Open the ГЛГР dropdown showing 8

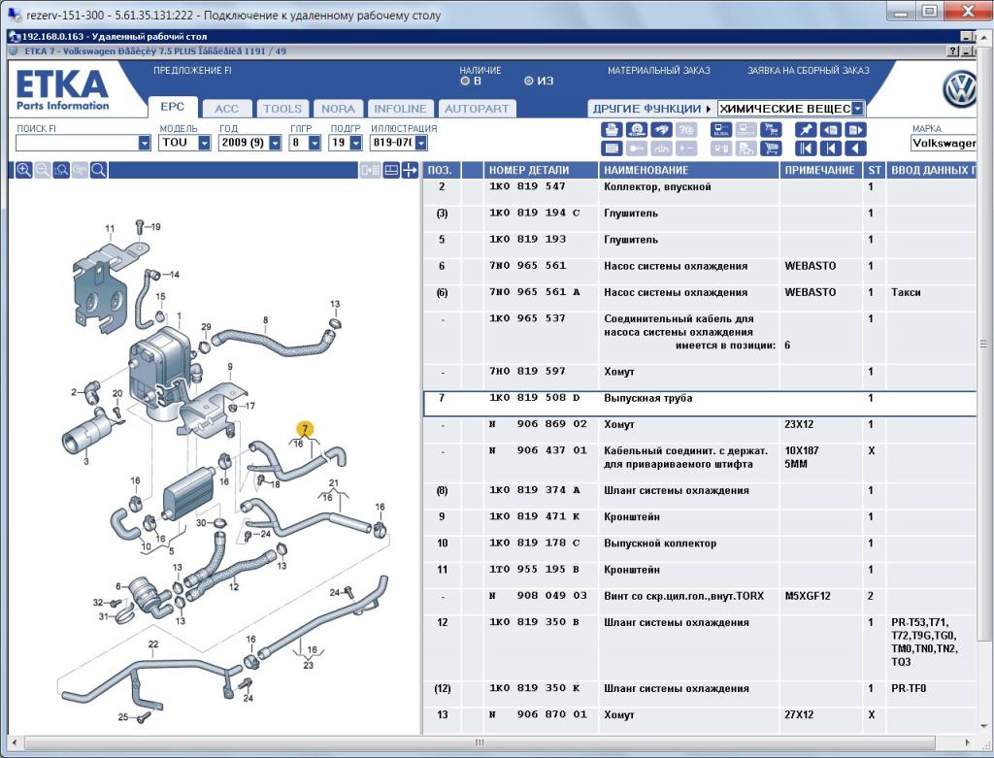click(315, 144)
